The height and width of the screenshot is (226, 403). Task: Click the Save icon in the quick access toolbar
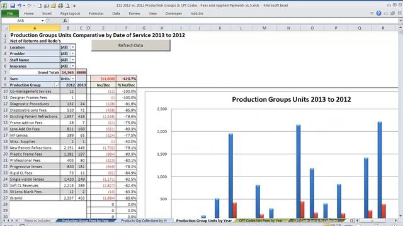(x=13, y=6)
